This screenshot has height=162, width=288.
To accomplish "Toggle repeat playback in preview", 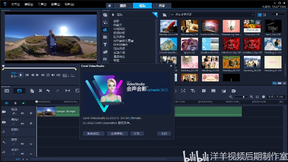I will pos(48,75).
